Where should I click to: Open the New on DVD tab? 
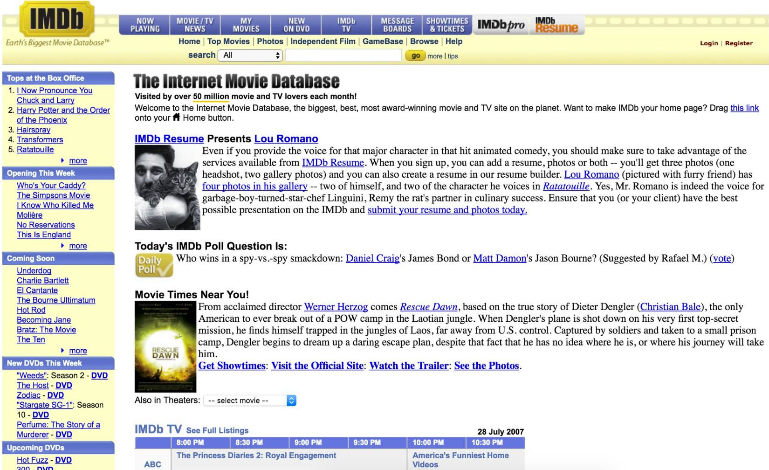tap(296, 25)
